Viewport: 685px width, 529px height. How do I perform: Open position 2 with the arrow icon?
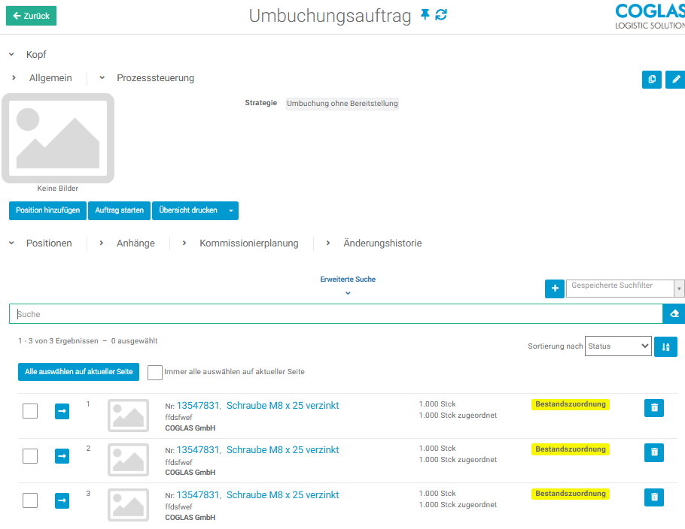(x=62, y=456)
